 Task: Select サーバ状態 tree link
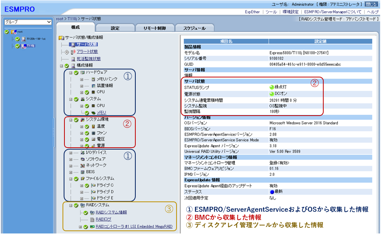[x=87, y=44]
